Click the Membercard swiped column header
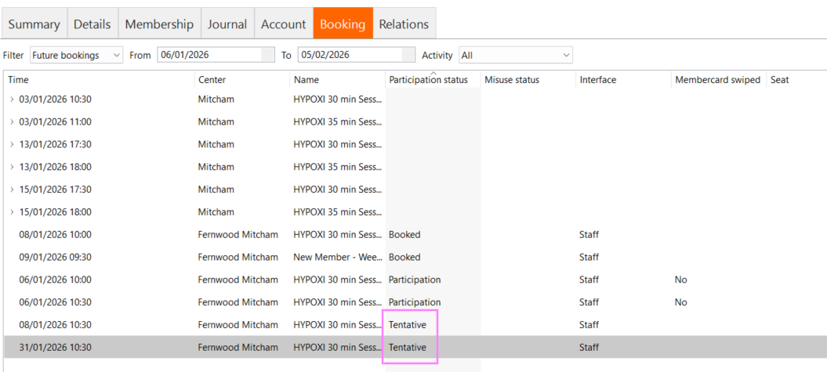The image size is (827, 372). (717, 80)
